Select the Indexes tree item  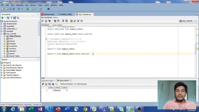[12, 41]
